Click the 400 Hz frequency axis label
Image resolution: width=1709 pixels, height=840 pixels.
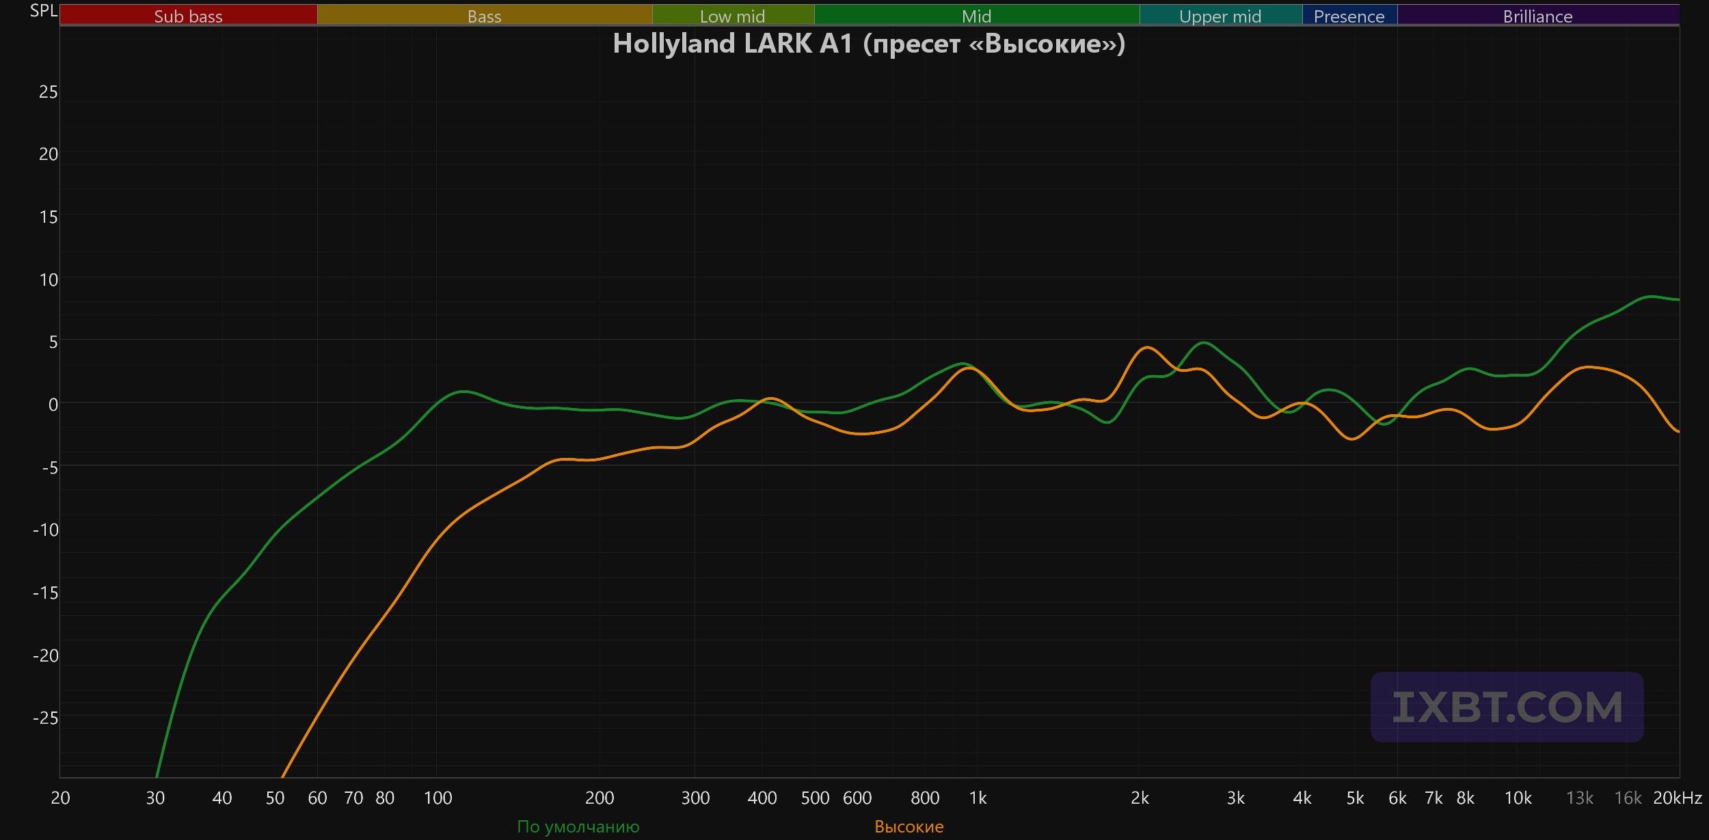coord(762,798)
